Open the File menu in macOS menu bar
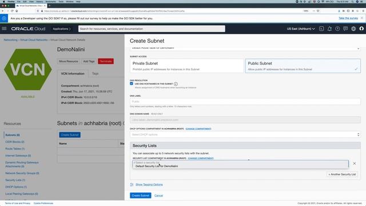This screenshot has height=206, width=366. [19, 1]
